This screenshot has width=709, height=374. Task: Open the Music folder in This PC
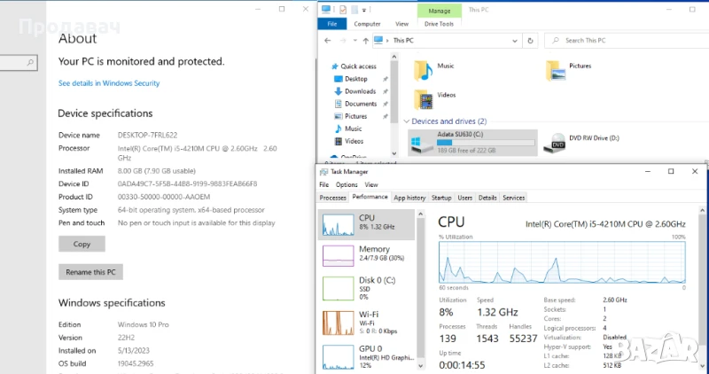pyautogui.click(x=425, y=71)
